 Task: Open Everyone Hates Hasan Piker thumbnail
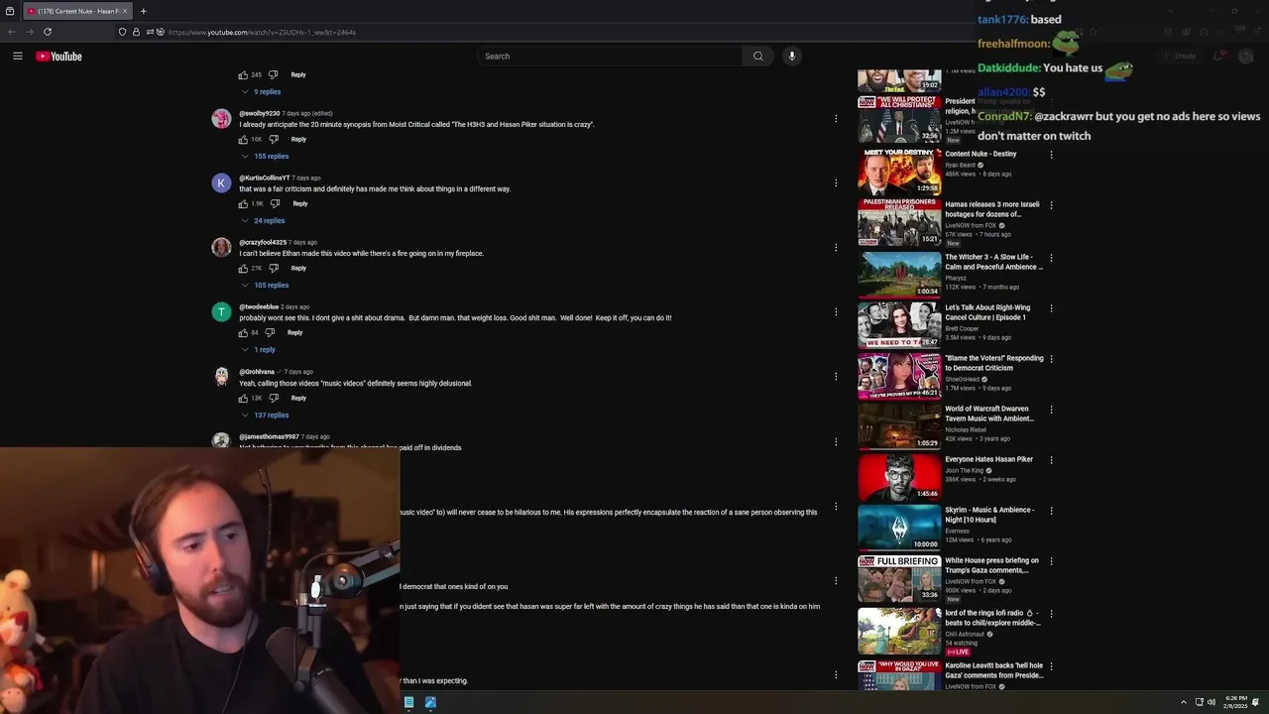pyautogui.click(x=899, y=477)
